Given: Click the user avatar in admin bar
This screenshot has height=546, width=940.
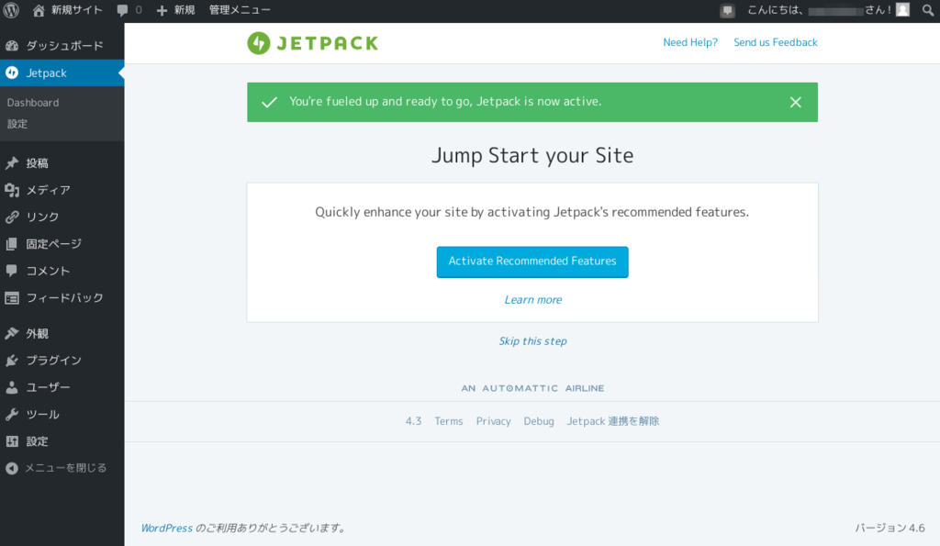Looking at the screenshot, I should (903, 9).
